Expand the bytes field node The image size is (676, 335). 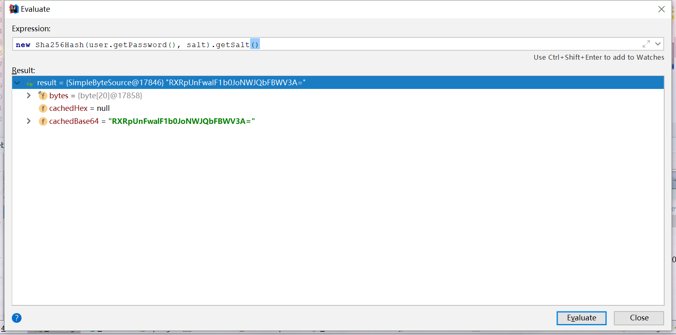(x=28, y=95)
